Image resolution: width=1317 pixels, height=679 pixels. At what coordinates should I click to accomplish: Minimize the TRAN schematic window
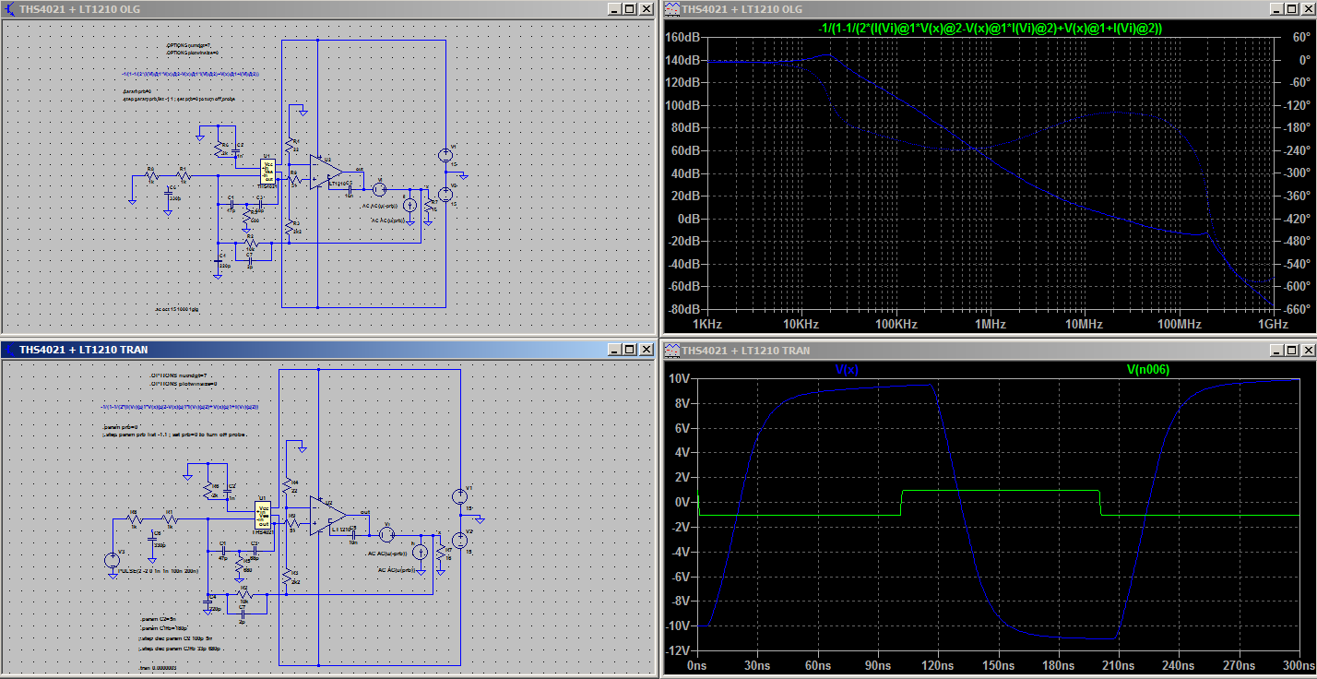(616, 350)
